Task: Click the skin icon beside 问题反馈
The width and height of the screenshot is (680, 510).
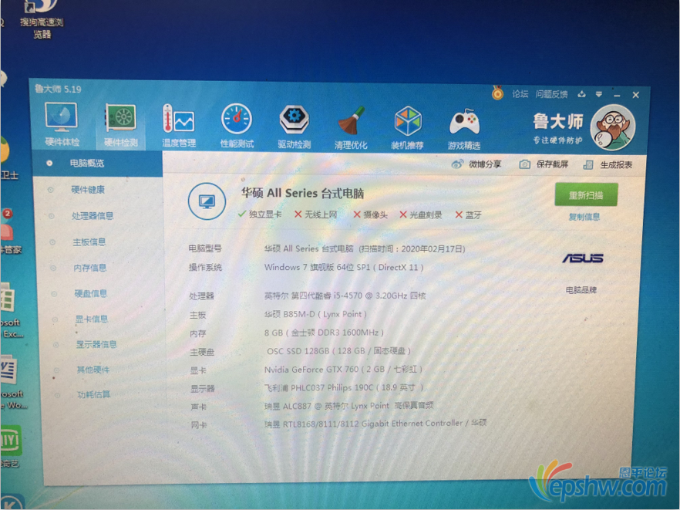Action: click(x=581, y=94)
